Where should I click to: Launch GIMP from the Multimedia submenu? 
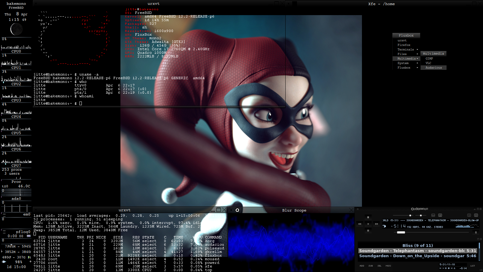[x=433, y=59]
